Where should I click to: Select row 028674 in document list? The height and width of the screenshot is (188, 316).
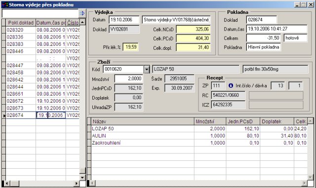[x=42, y=115]
